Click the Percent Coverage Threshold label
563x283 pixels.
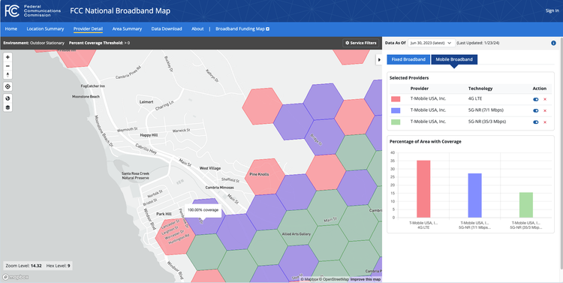(x=99, y=43)
